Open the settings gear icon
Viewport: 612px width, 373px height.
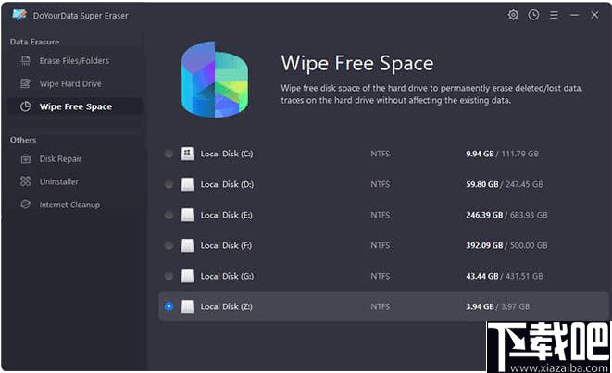pyautogui.click(x=513, y=15)
